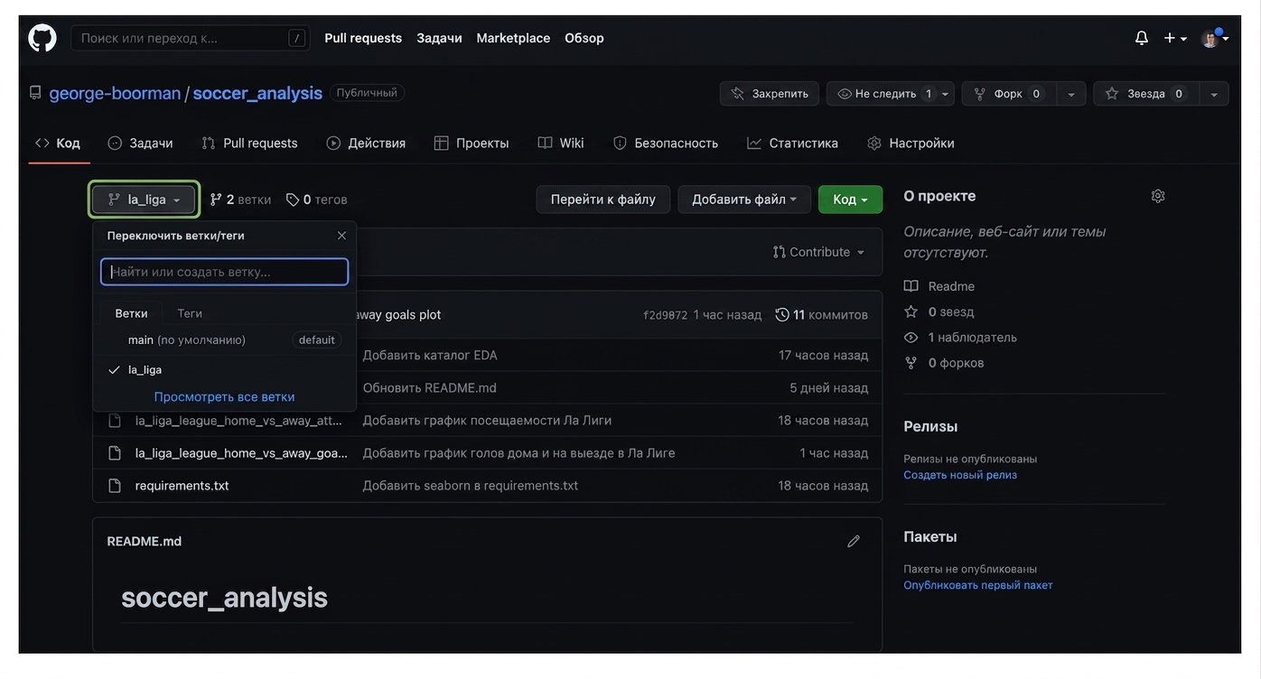Click the Перейти к файлу button
Image resolution: width=1261 pixels, height=679 pixels.
pos(603,200)
